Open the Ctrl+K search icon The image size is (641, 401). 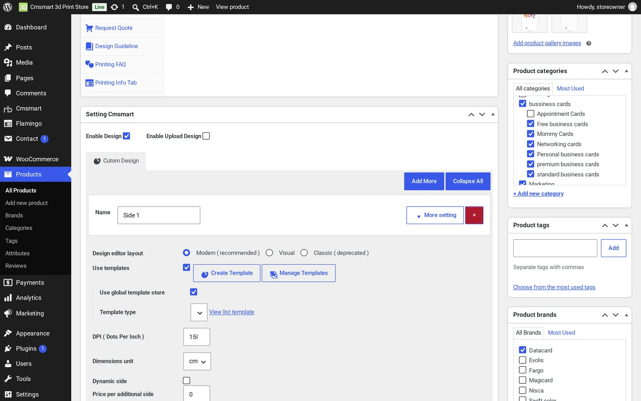(x=136, y=7)
